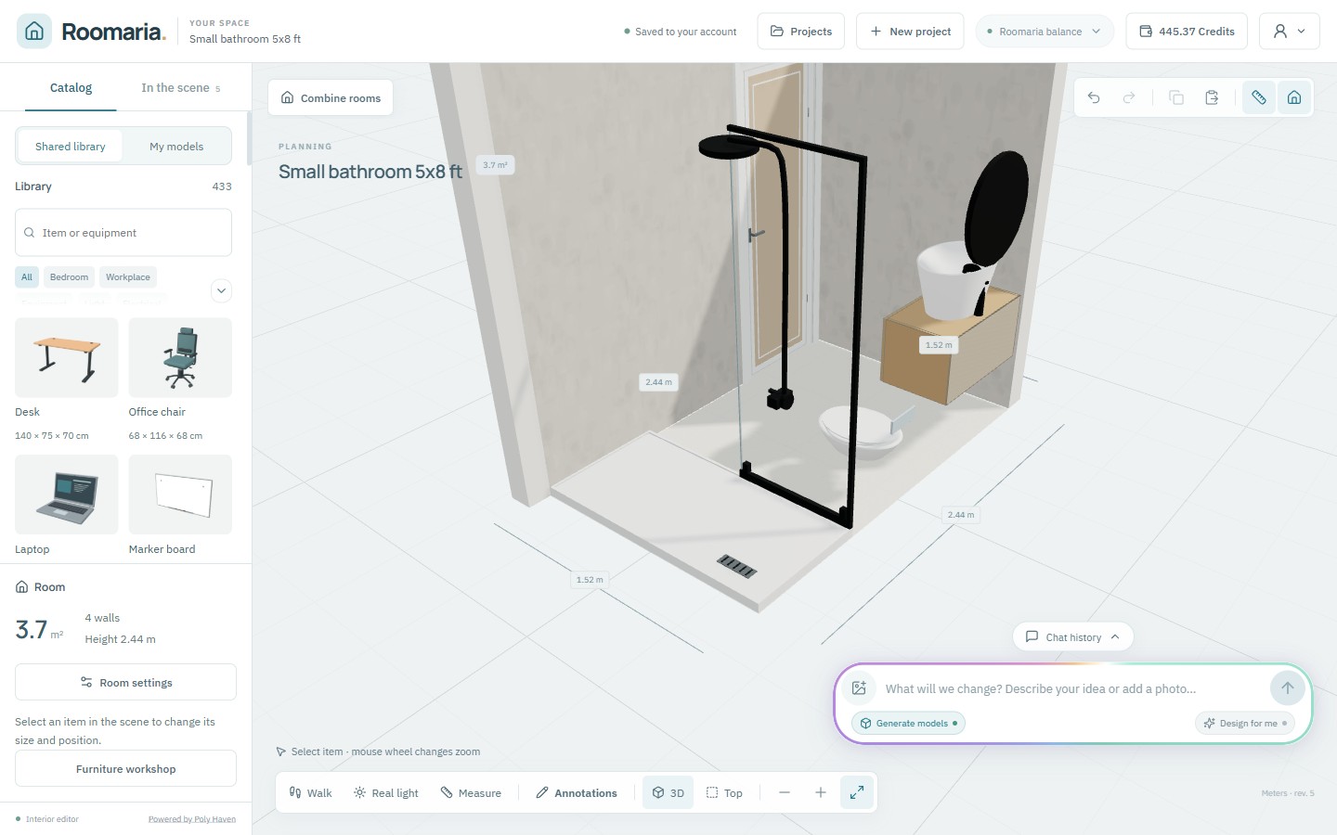The height and width of the screenshot is (835, 1337).
Task: Select the Measure tool
Action: click(471, 792)
